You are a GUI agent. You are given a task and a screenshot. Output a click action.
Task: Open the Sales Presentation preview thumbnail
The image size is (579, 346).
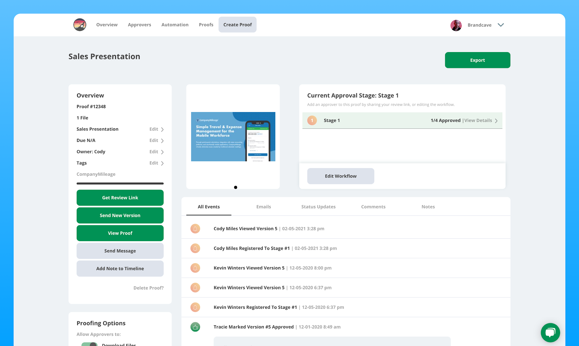point(233,137)
